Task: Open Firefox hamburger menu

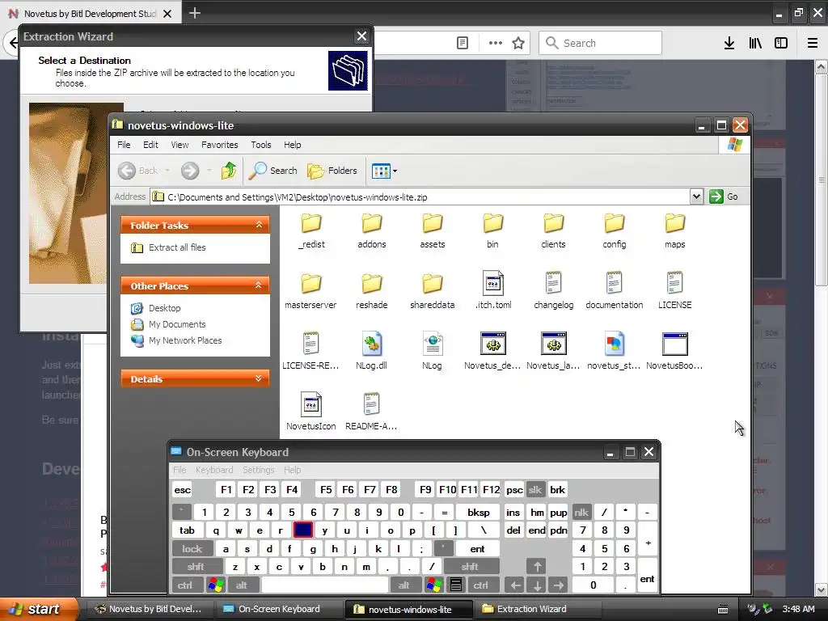Action: click(x=813, y=43)
